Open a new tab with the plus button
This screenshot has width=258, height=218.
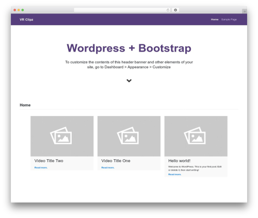[x=245, y=11]
